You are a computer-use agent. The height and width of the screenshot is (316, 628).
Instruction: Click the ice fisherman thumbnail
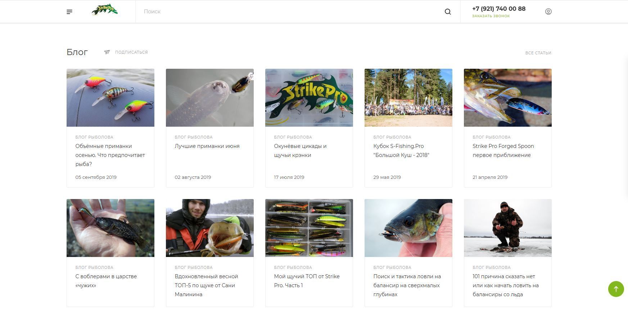pos(508,228)
